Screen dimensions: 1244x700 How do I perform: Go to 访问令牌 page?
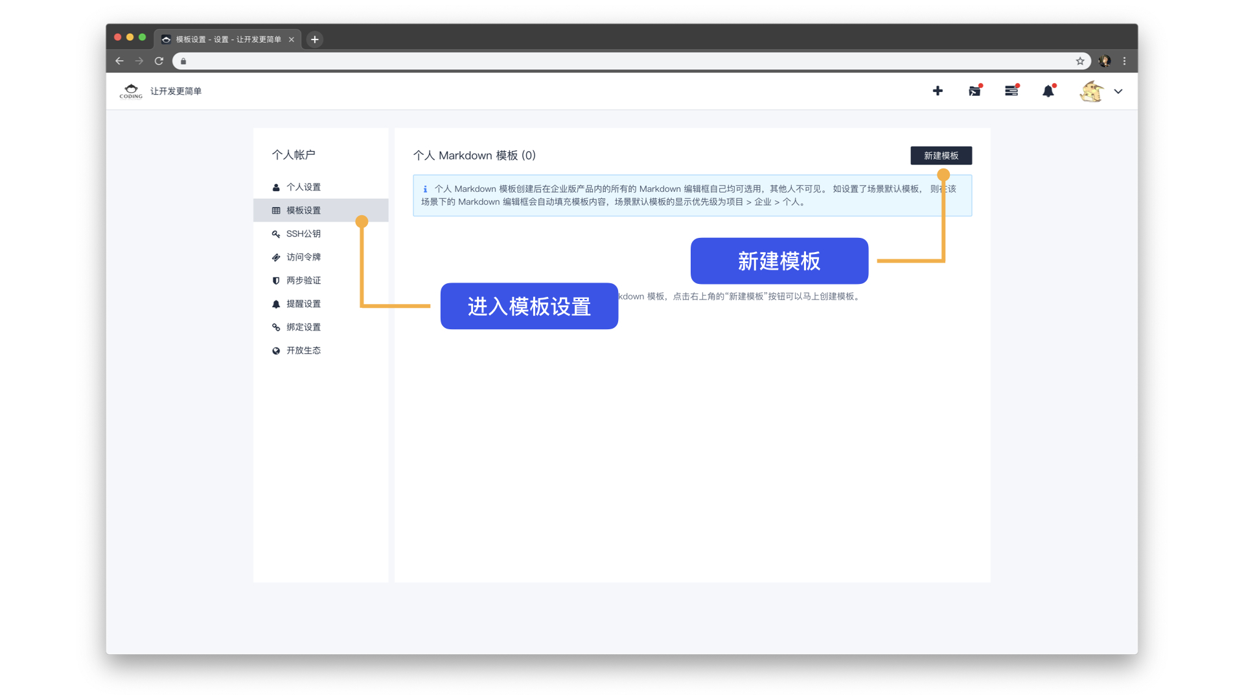[303, 257]
